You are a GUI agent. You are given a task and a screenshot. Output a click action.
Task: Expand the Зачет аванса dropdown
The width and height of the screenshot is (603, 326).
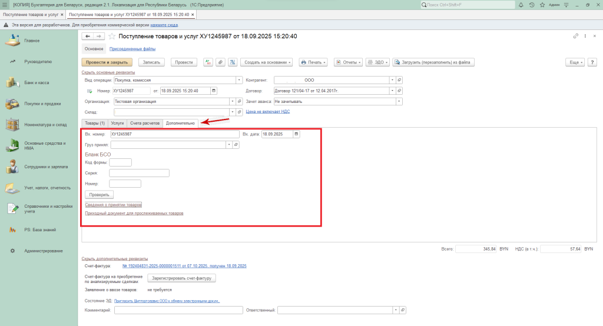tap(399, 101)
